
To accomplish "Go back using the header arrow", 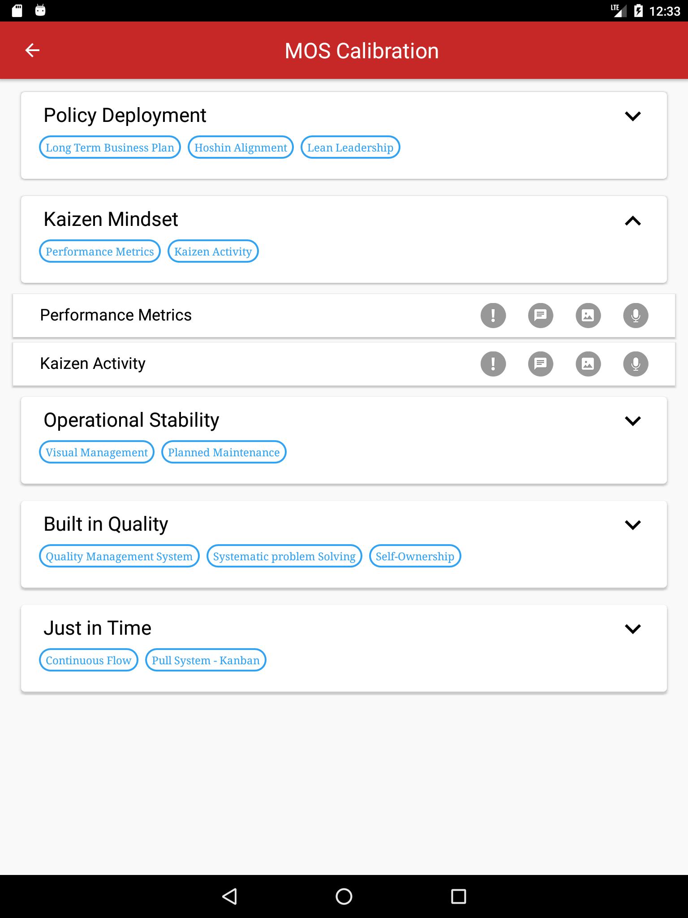I will click(32, 50).
